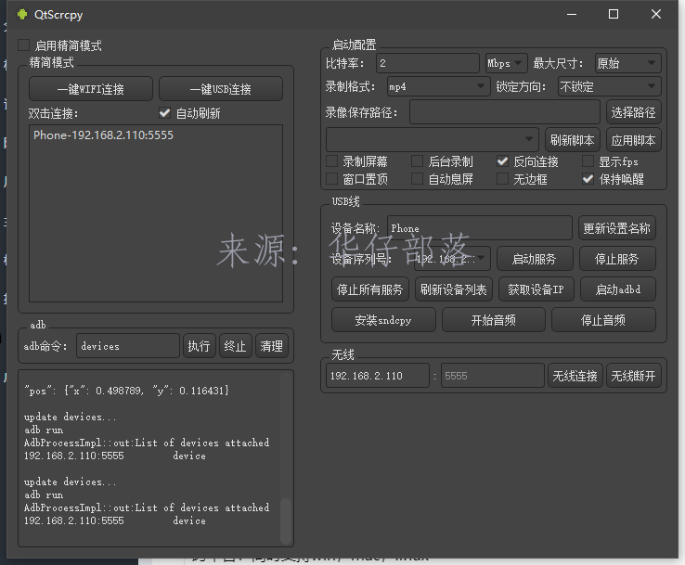685x565 pixels.
Task: Focus the wireless IP field 192.168.2.110
Action: (x=378, y=376)
